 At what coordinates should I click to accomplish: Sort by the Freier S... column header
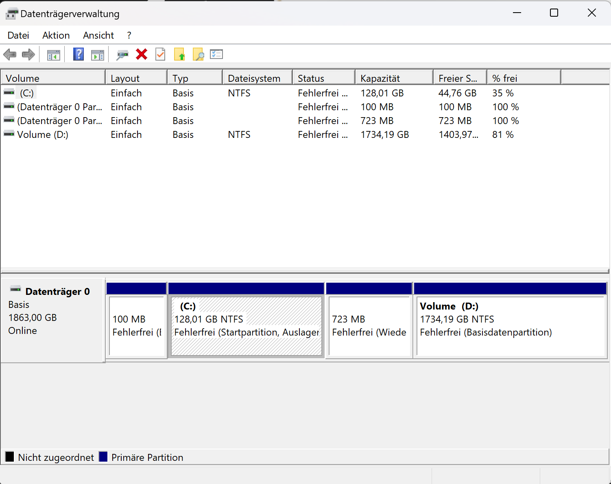tap(460, 78)
